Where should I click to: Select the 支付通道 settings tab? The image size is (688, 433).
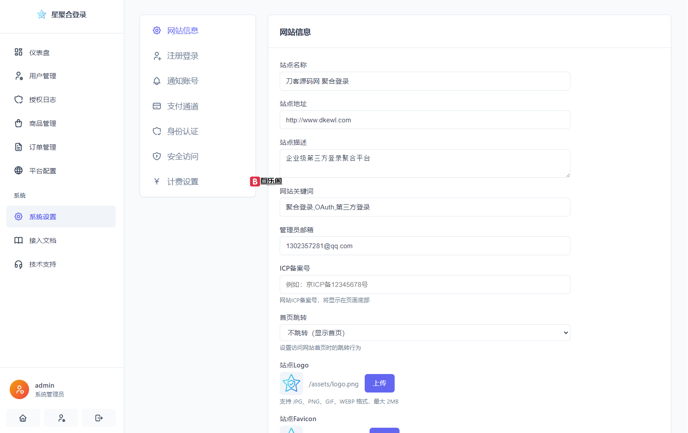182,106
